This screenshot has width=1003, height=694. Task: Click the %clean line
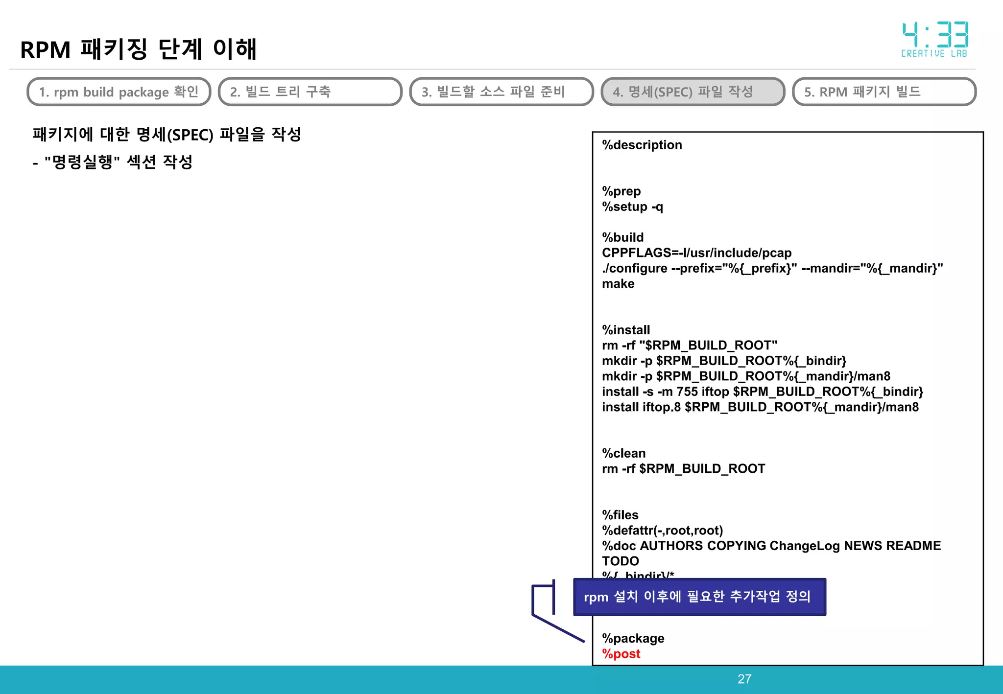click(x=624, y=453)
